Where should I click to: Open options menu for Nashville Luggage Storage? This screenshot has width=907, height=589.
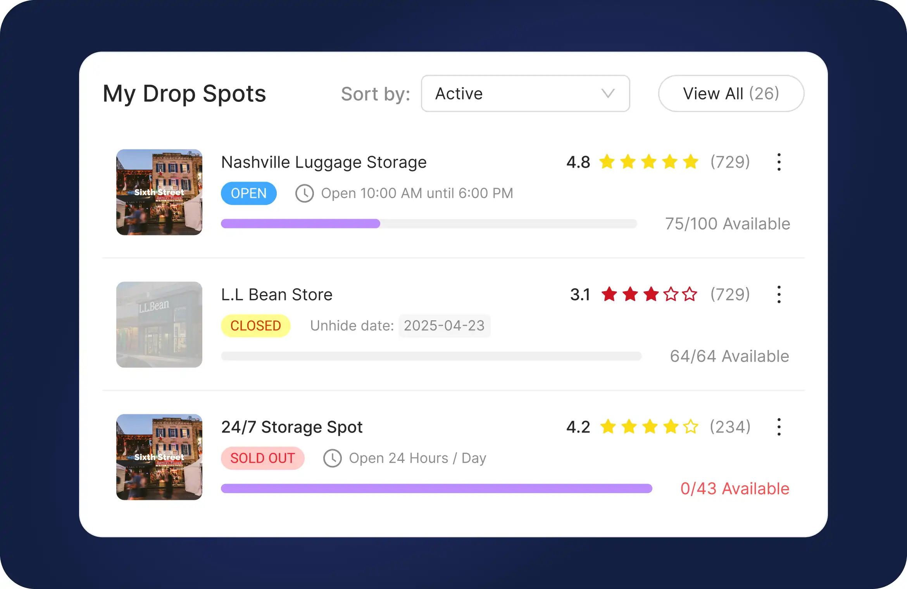779,162
